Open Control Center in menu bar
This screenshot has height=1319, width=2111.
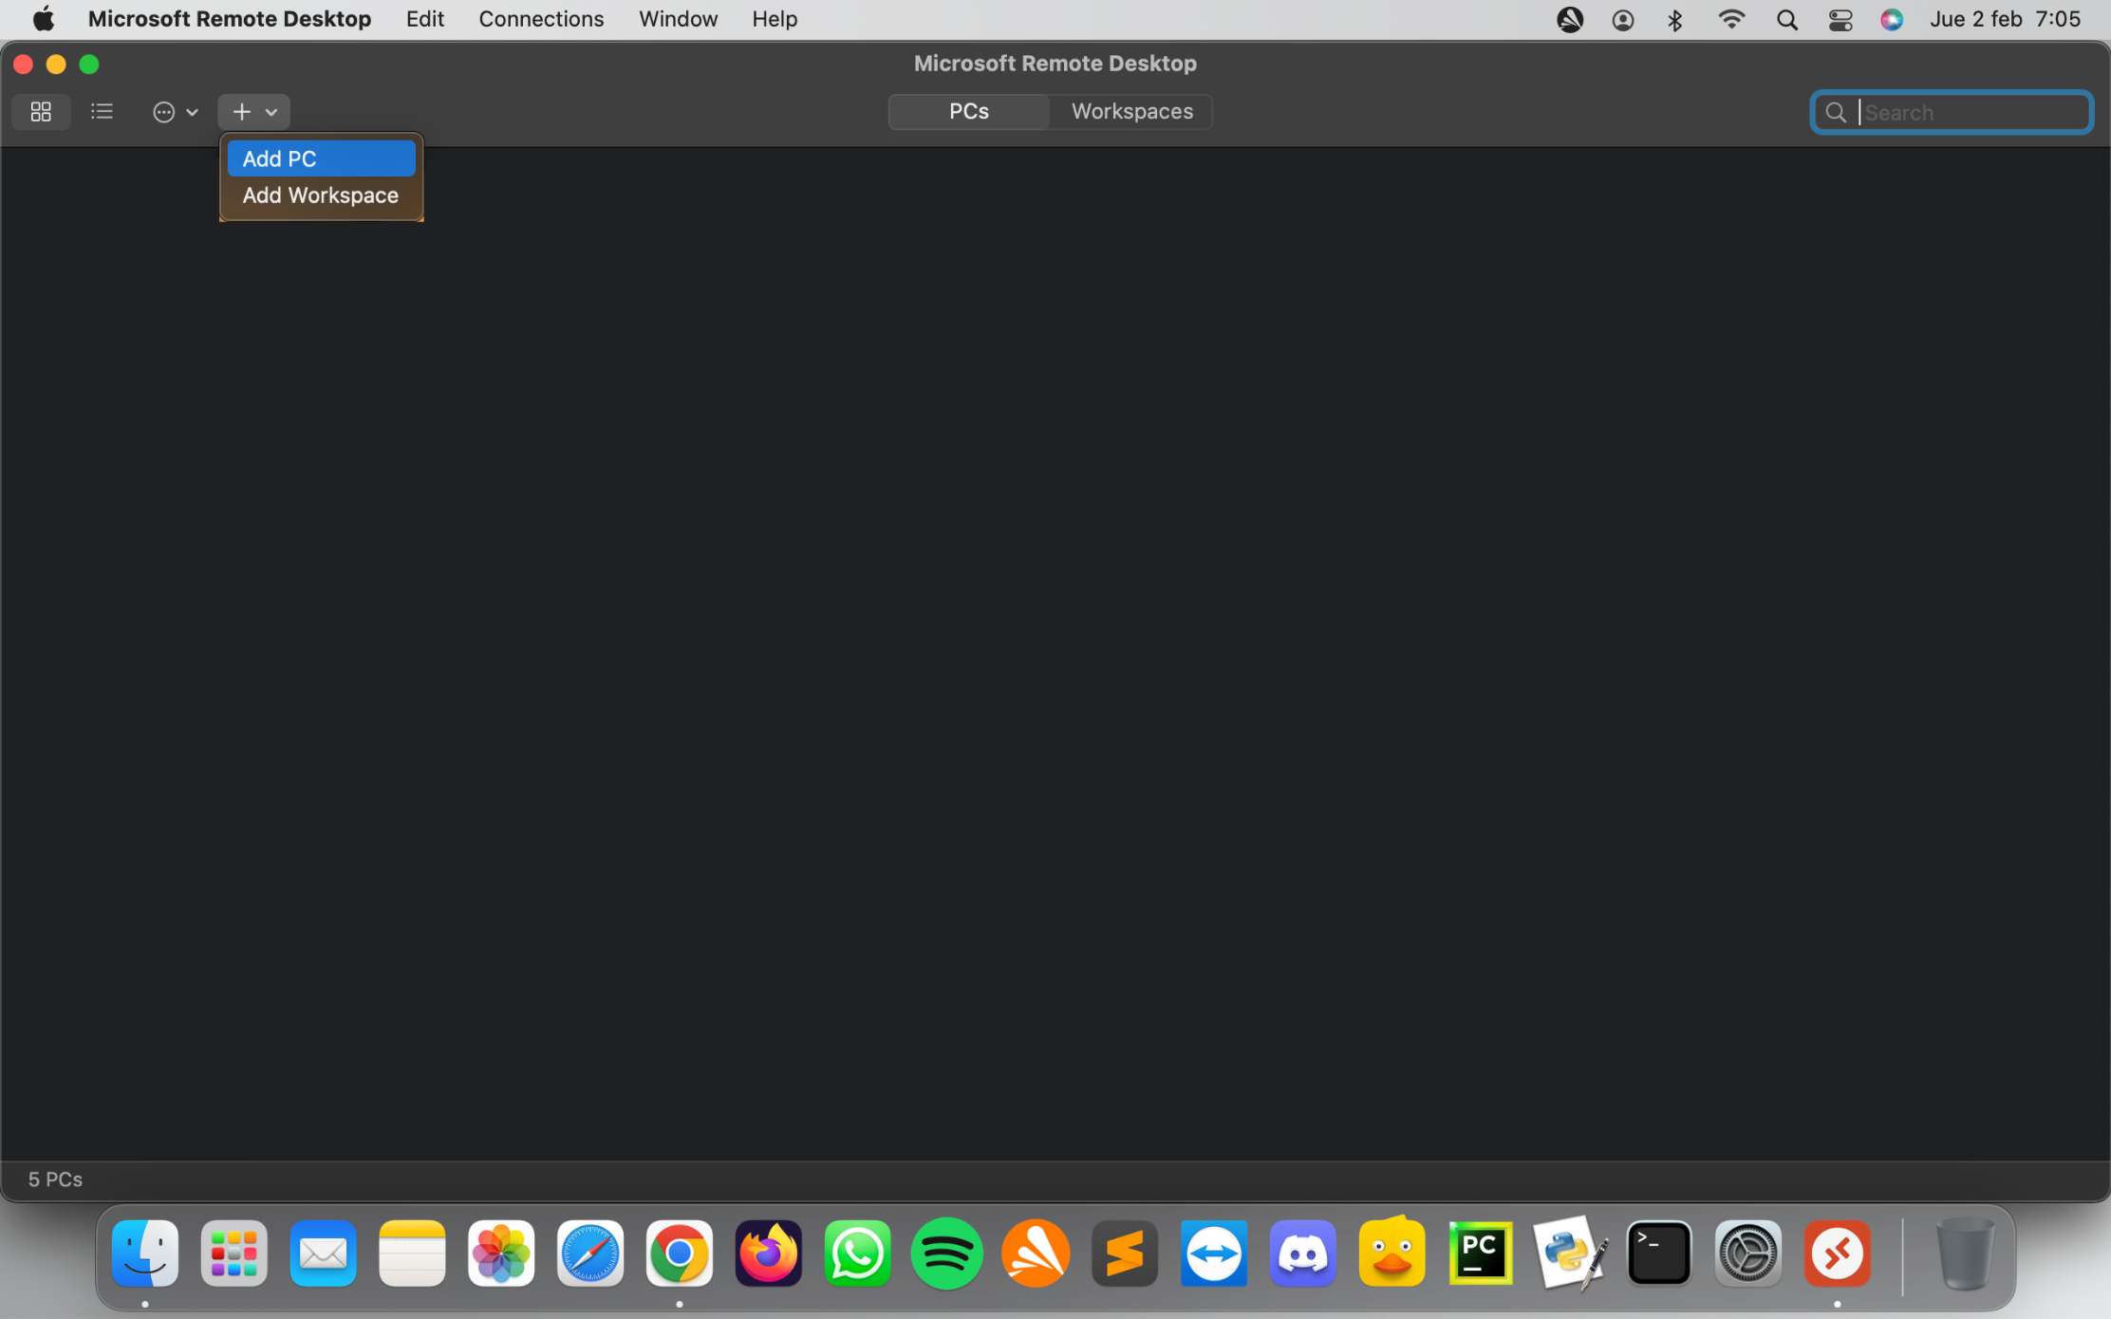pyautogui.click(x=1840, y=20)
